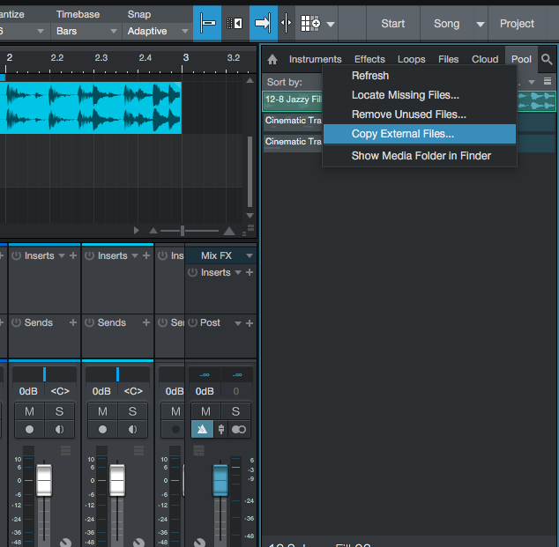Click the Pool list options icon beside Sort by
Screen dimensions: 559x547
pos(547,81)
